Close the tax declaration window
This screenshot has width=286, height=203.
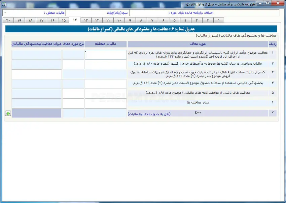tap(278, 3)
